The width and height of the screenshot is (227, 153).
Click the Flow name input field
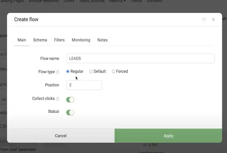(x=140, y=58)
